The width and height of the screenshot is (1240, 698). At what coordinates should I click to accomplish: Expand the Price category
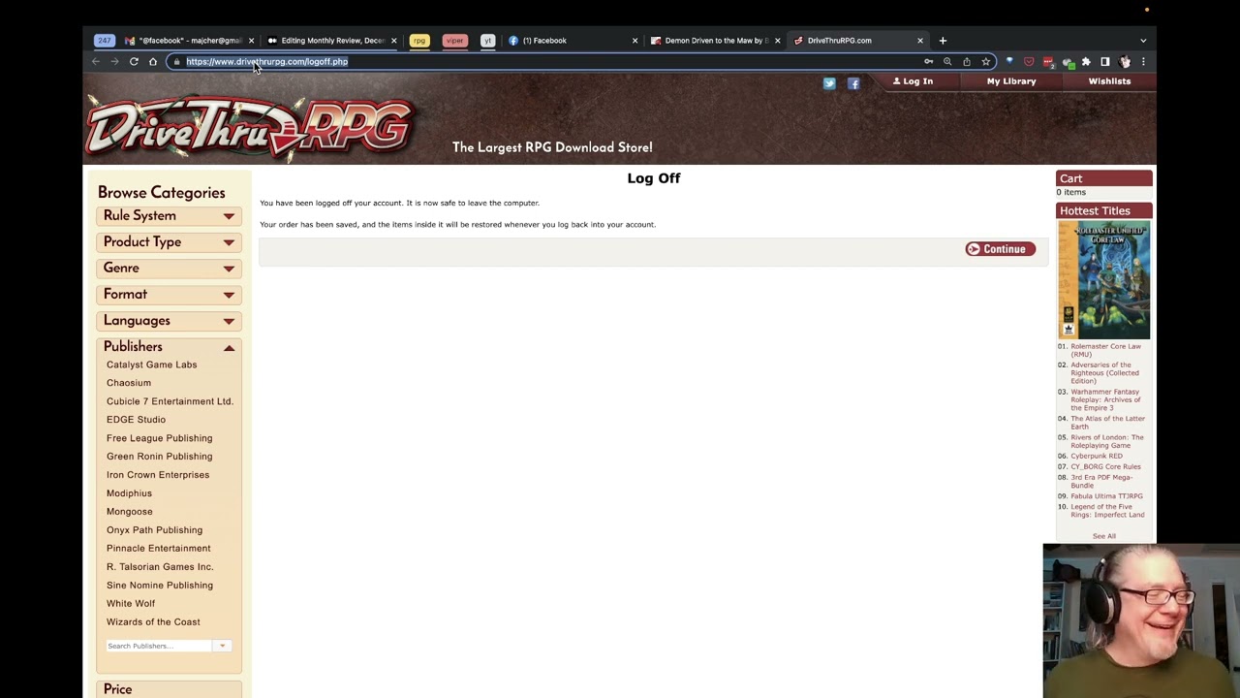click(169, 689)
